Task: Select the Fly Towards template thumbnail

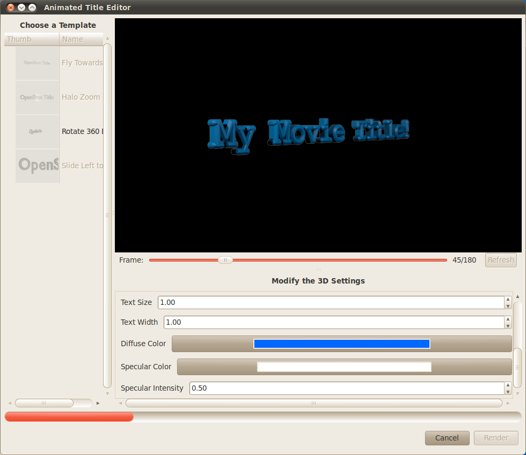Action: (x=37, y=63)
